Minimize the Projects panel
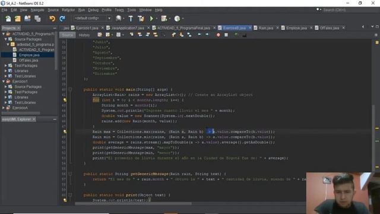 [x=55, y=28]
